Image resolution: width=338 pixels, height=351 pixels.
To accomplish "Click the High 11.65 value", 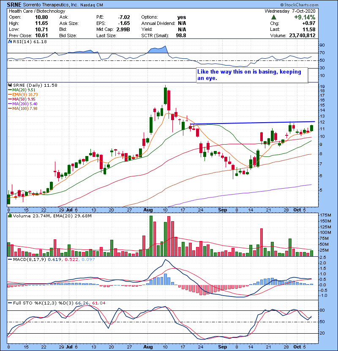I will [41, 23].
